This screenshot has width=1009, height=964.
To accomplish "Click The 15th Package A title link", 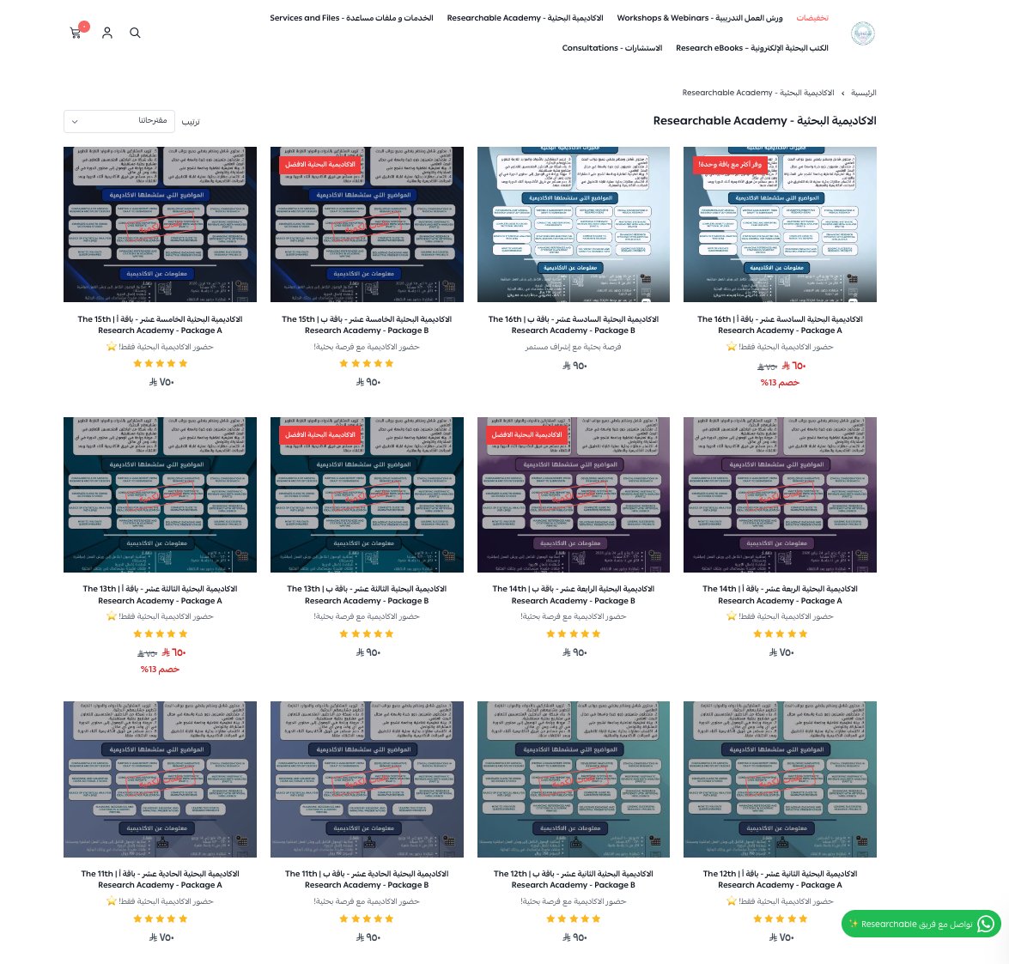I will click(161, 324).
